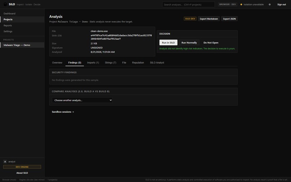This screenshot has height=182, width=291.
Task: Click the SHA-256 hash value
Action: click(x=121, y=37)
